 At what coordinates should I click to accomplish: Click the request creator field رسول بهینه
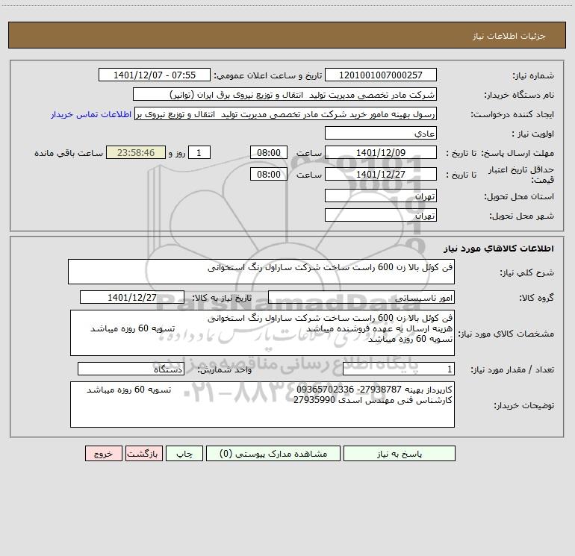[286, 113]
